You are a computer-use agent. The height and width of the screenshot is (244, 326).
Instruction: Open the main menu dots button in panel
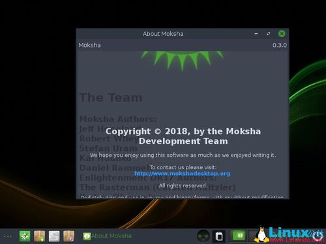pos(8,236)
